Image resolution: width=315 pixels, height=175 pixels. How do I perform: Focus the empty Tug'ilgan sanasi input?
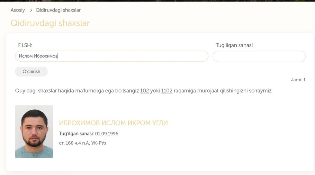tap(259, 56)
